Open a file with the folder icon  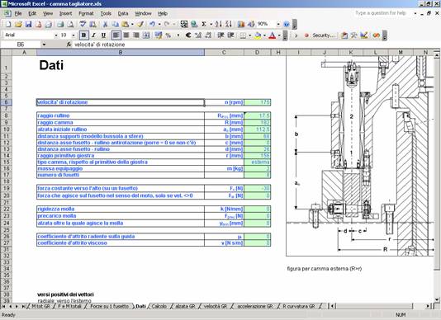click(x=18, y=25)
